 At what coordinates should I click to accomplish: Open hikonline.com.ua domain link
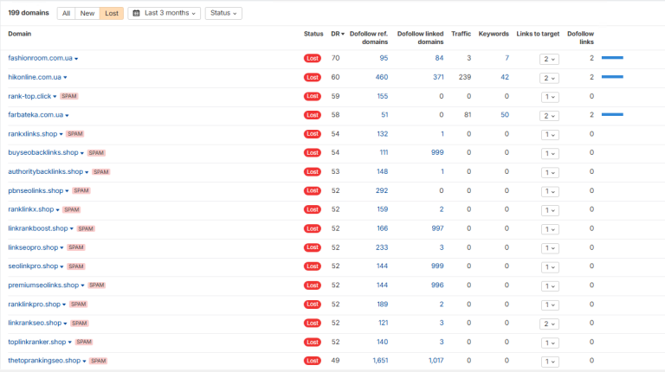point(35,77)
